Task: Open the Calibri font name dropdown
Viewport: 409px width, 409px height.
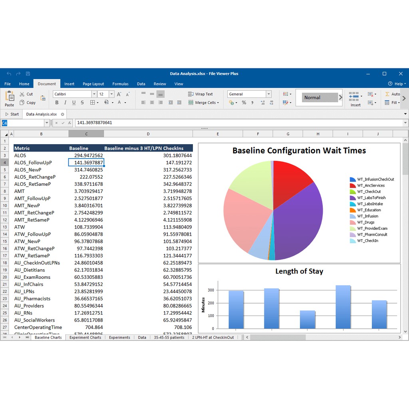Action: click(x=94, y=94)
